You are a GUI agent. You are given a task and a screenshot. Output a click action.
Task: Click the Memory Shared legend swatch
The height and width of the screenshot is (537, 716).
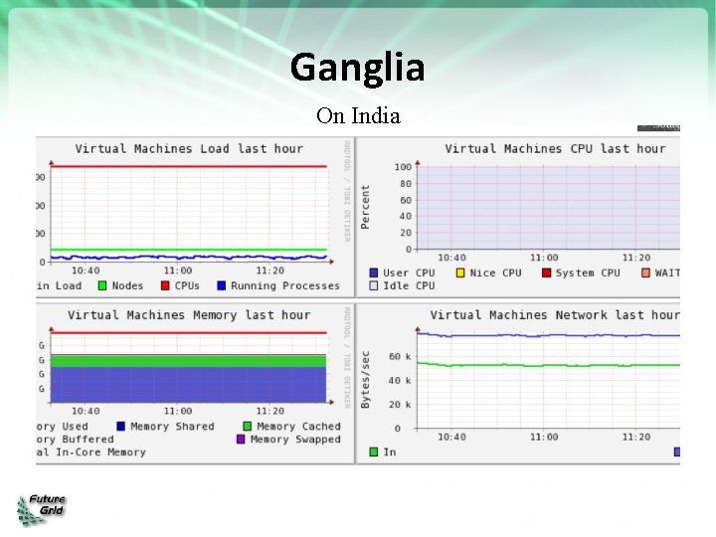coord(121,427)
